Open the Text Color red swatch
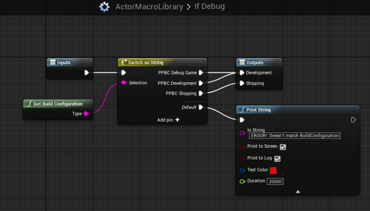This screenshot has height=211, width=370. (x=273, y=170)
